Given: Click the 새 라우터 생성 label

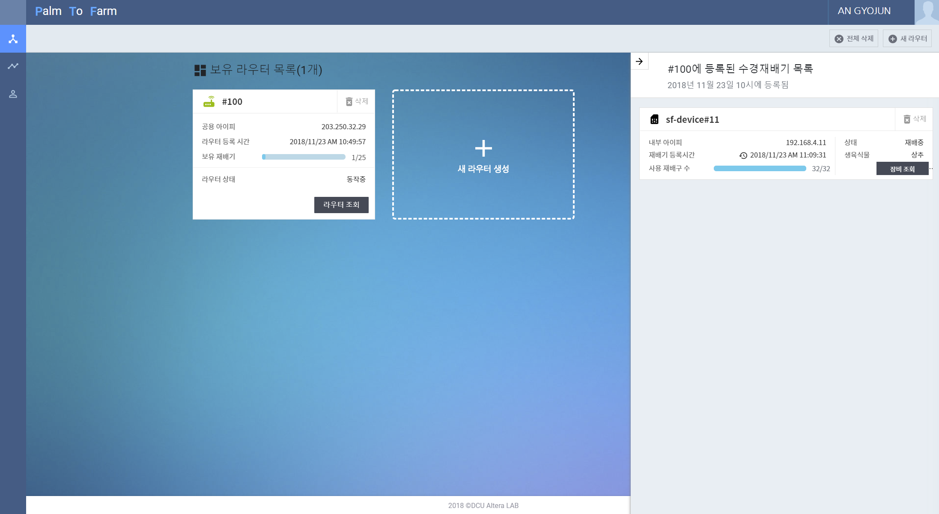Looking at the screenshot, I should click(x=483, y=169).
